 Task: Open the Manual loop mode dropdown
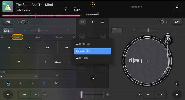(x=18, y=37)
